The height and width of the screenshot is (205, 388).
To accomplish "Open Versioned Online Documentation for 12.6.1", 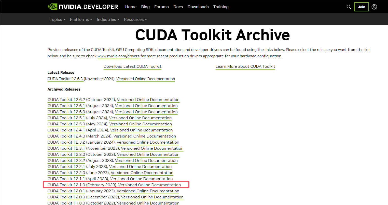I will tap(146, 106).
